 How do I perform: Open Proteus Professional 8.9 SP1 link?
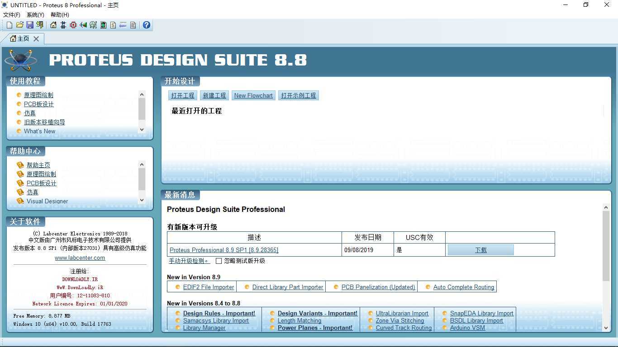(224, 250)
